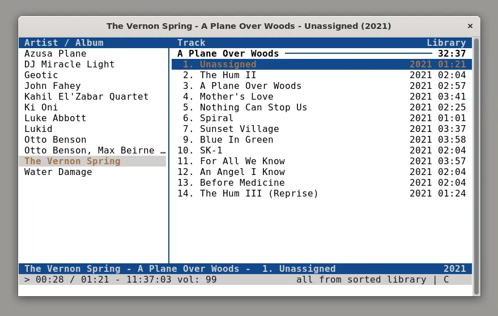Select track 2. The Hum II

click(x=228, y=75)
